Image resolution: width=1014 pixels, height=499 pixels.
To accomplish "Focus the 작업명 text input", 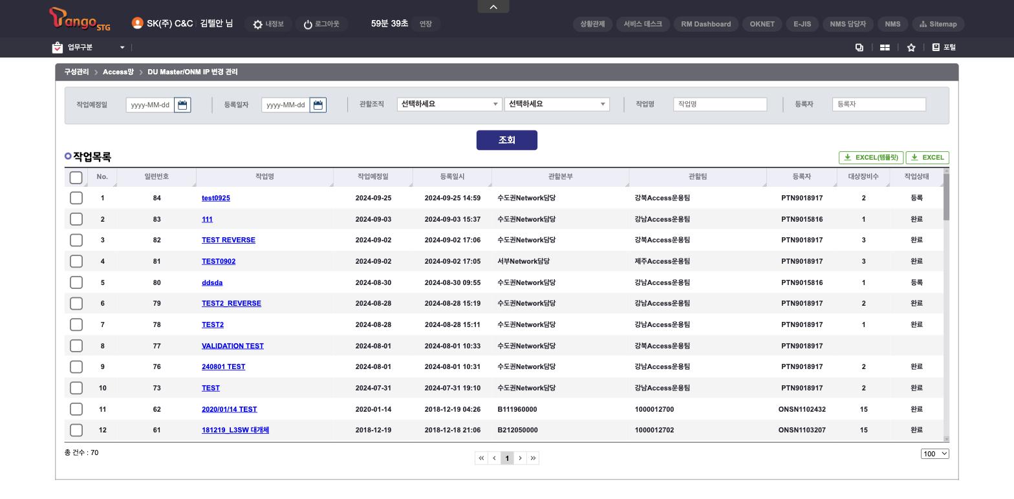I will coord(720,104).
